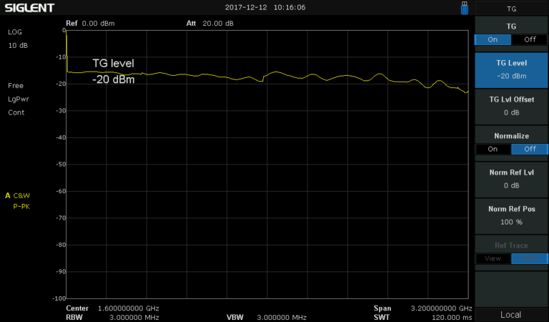The width and height of the screenshot is (549, 322).
Task: Click the LOG scale type indicator
Action: coord(16,32)
